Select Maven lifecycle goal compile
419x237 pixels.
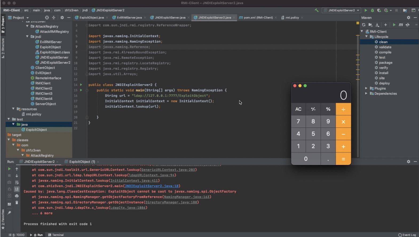pyautogui.click(x=385, y=52)
